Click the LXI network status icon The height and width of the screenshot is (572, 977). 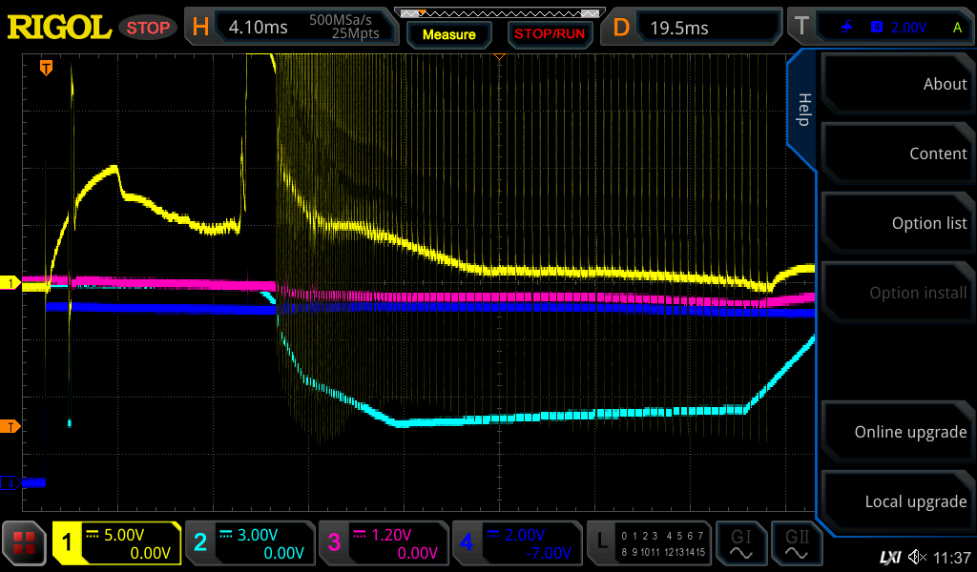[x=889, y=556]
